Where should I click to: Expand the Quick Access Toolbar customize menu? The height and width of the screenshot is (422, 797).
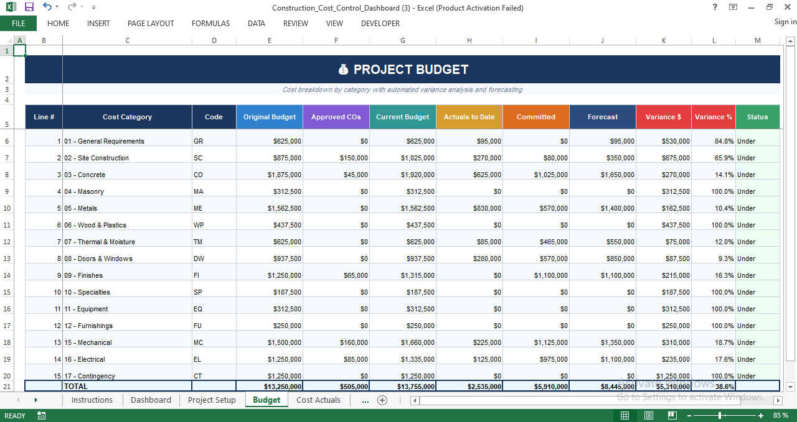coord(93,7)
